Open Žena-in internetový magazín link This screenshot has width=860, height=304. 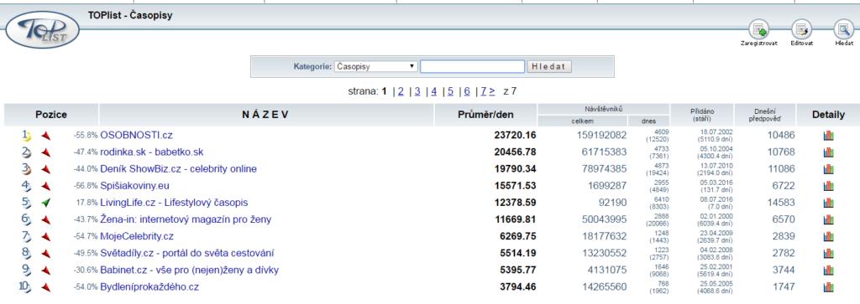click(x=186, y=219)
